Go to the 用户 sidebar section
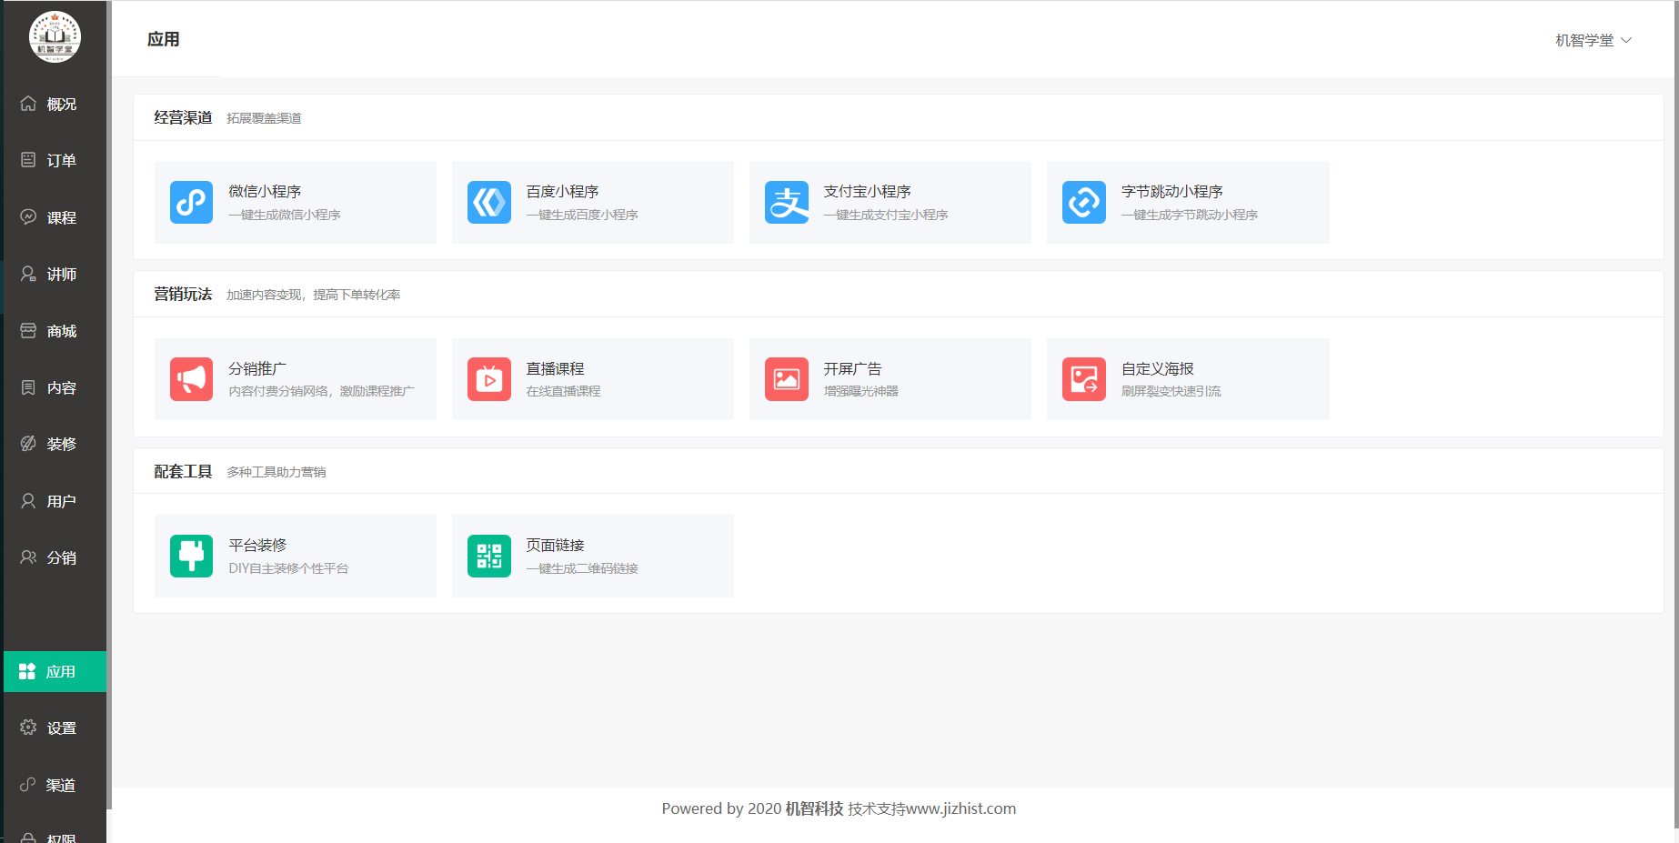The width and height of the screenshot is (1679, 843). click(x=55, y=501)
